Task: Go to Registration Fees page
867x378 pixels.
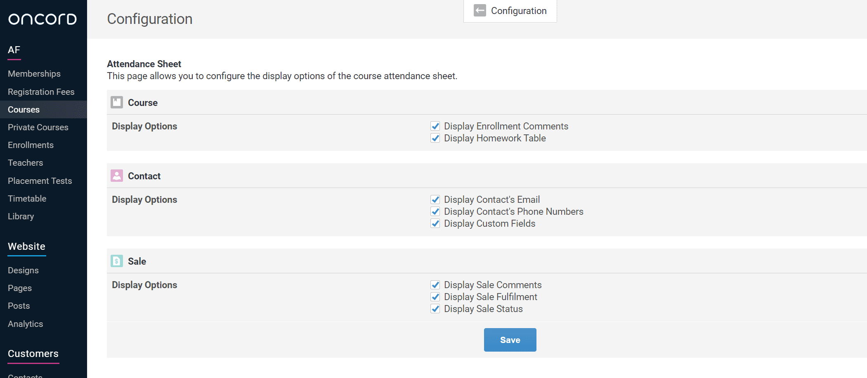Action: click(x=41, y=92)
